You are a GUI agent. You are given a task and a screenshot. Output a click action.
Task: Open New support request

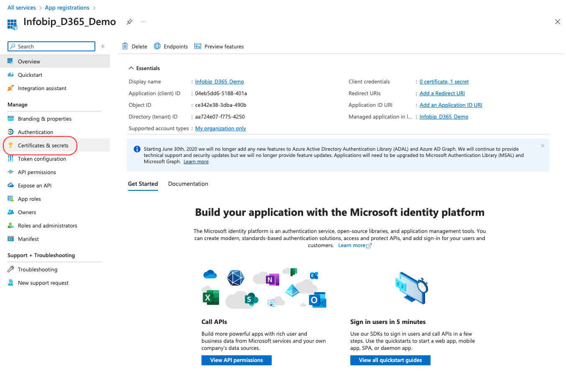[55, 283]
